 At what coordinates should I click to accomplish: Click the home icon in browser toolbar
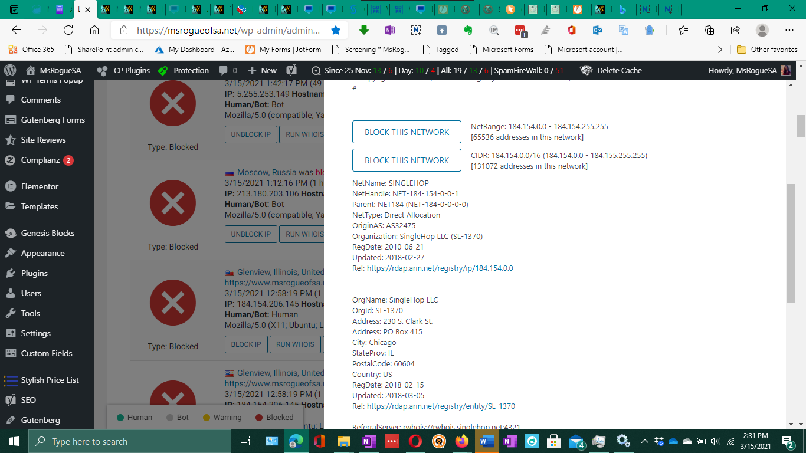click(94, 30)
